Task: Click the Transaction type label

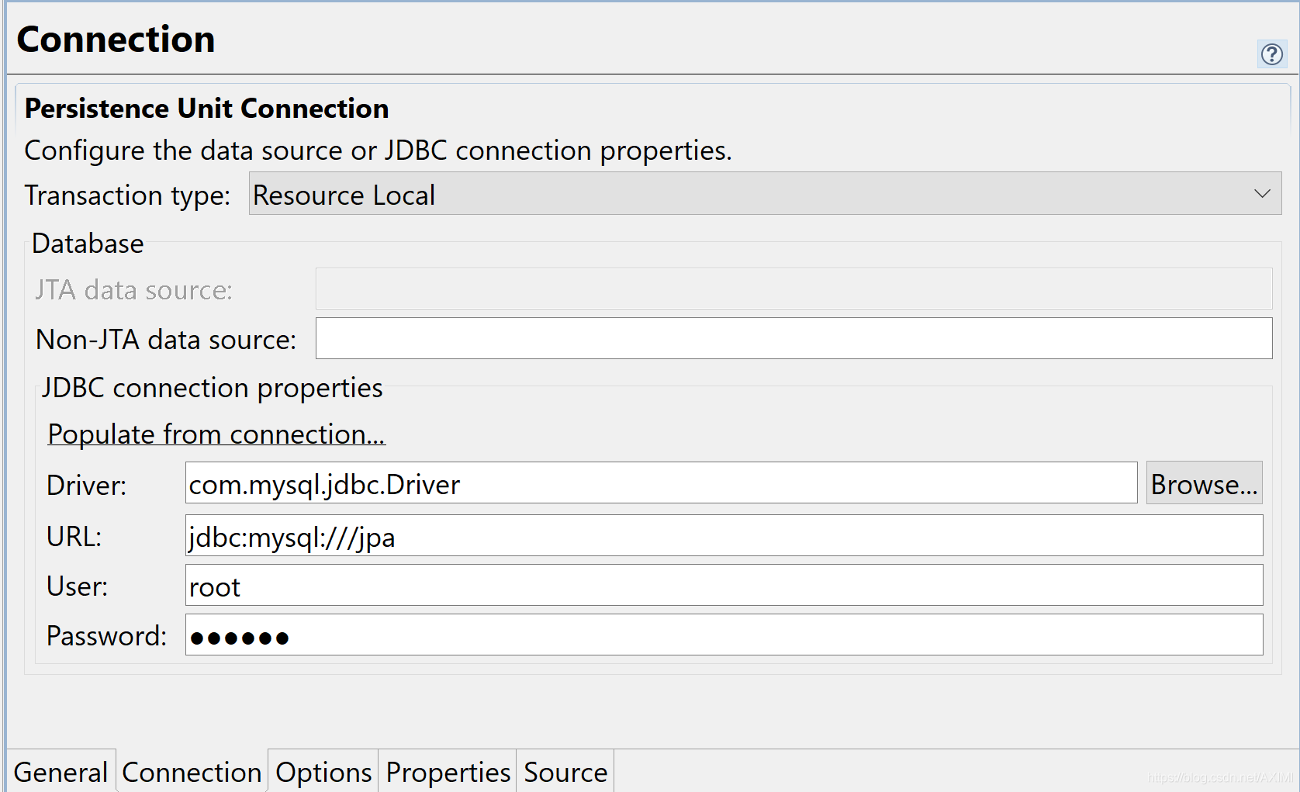Action: [127, 195]
